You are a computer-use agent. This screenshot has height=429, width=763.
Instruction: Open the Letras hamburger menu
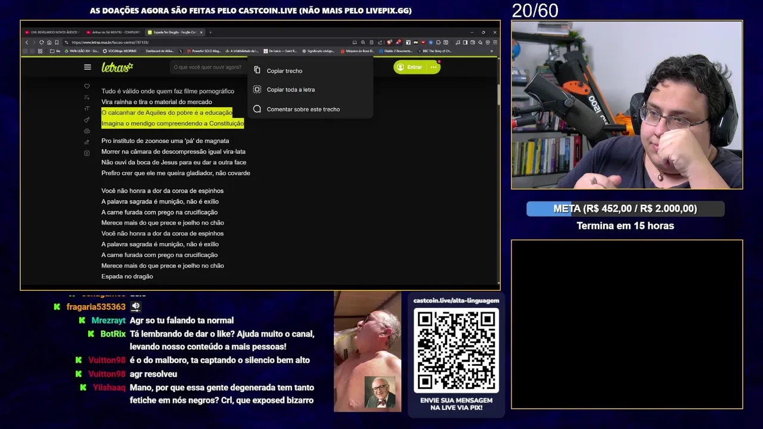coord(88,67)
